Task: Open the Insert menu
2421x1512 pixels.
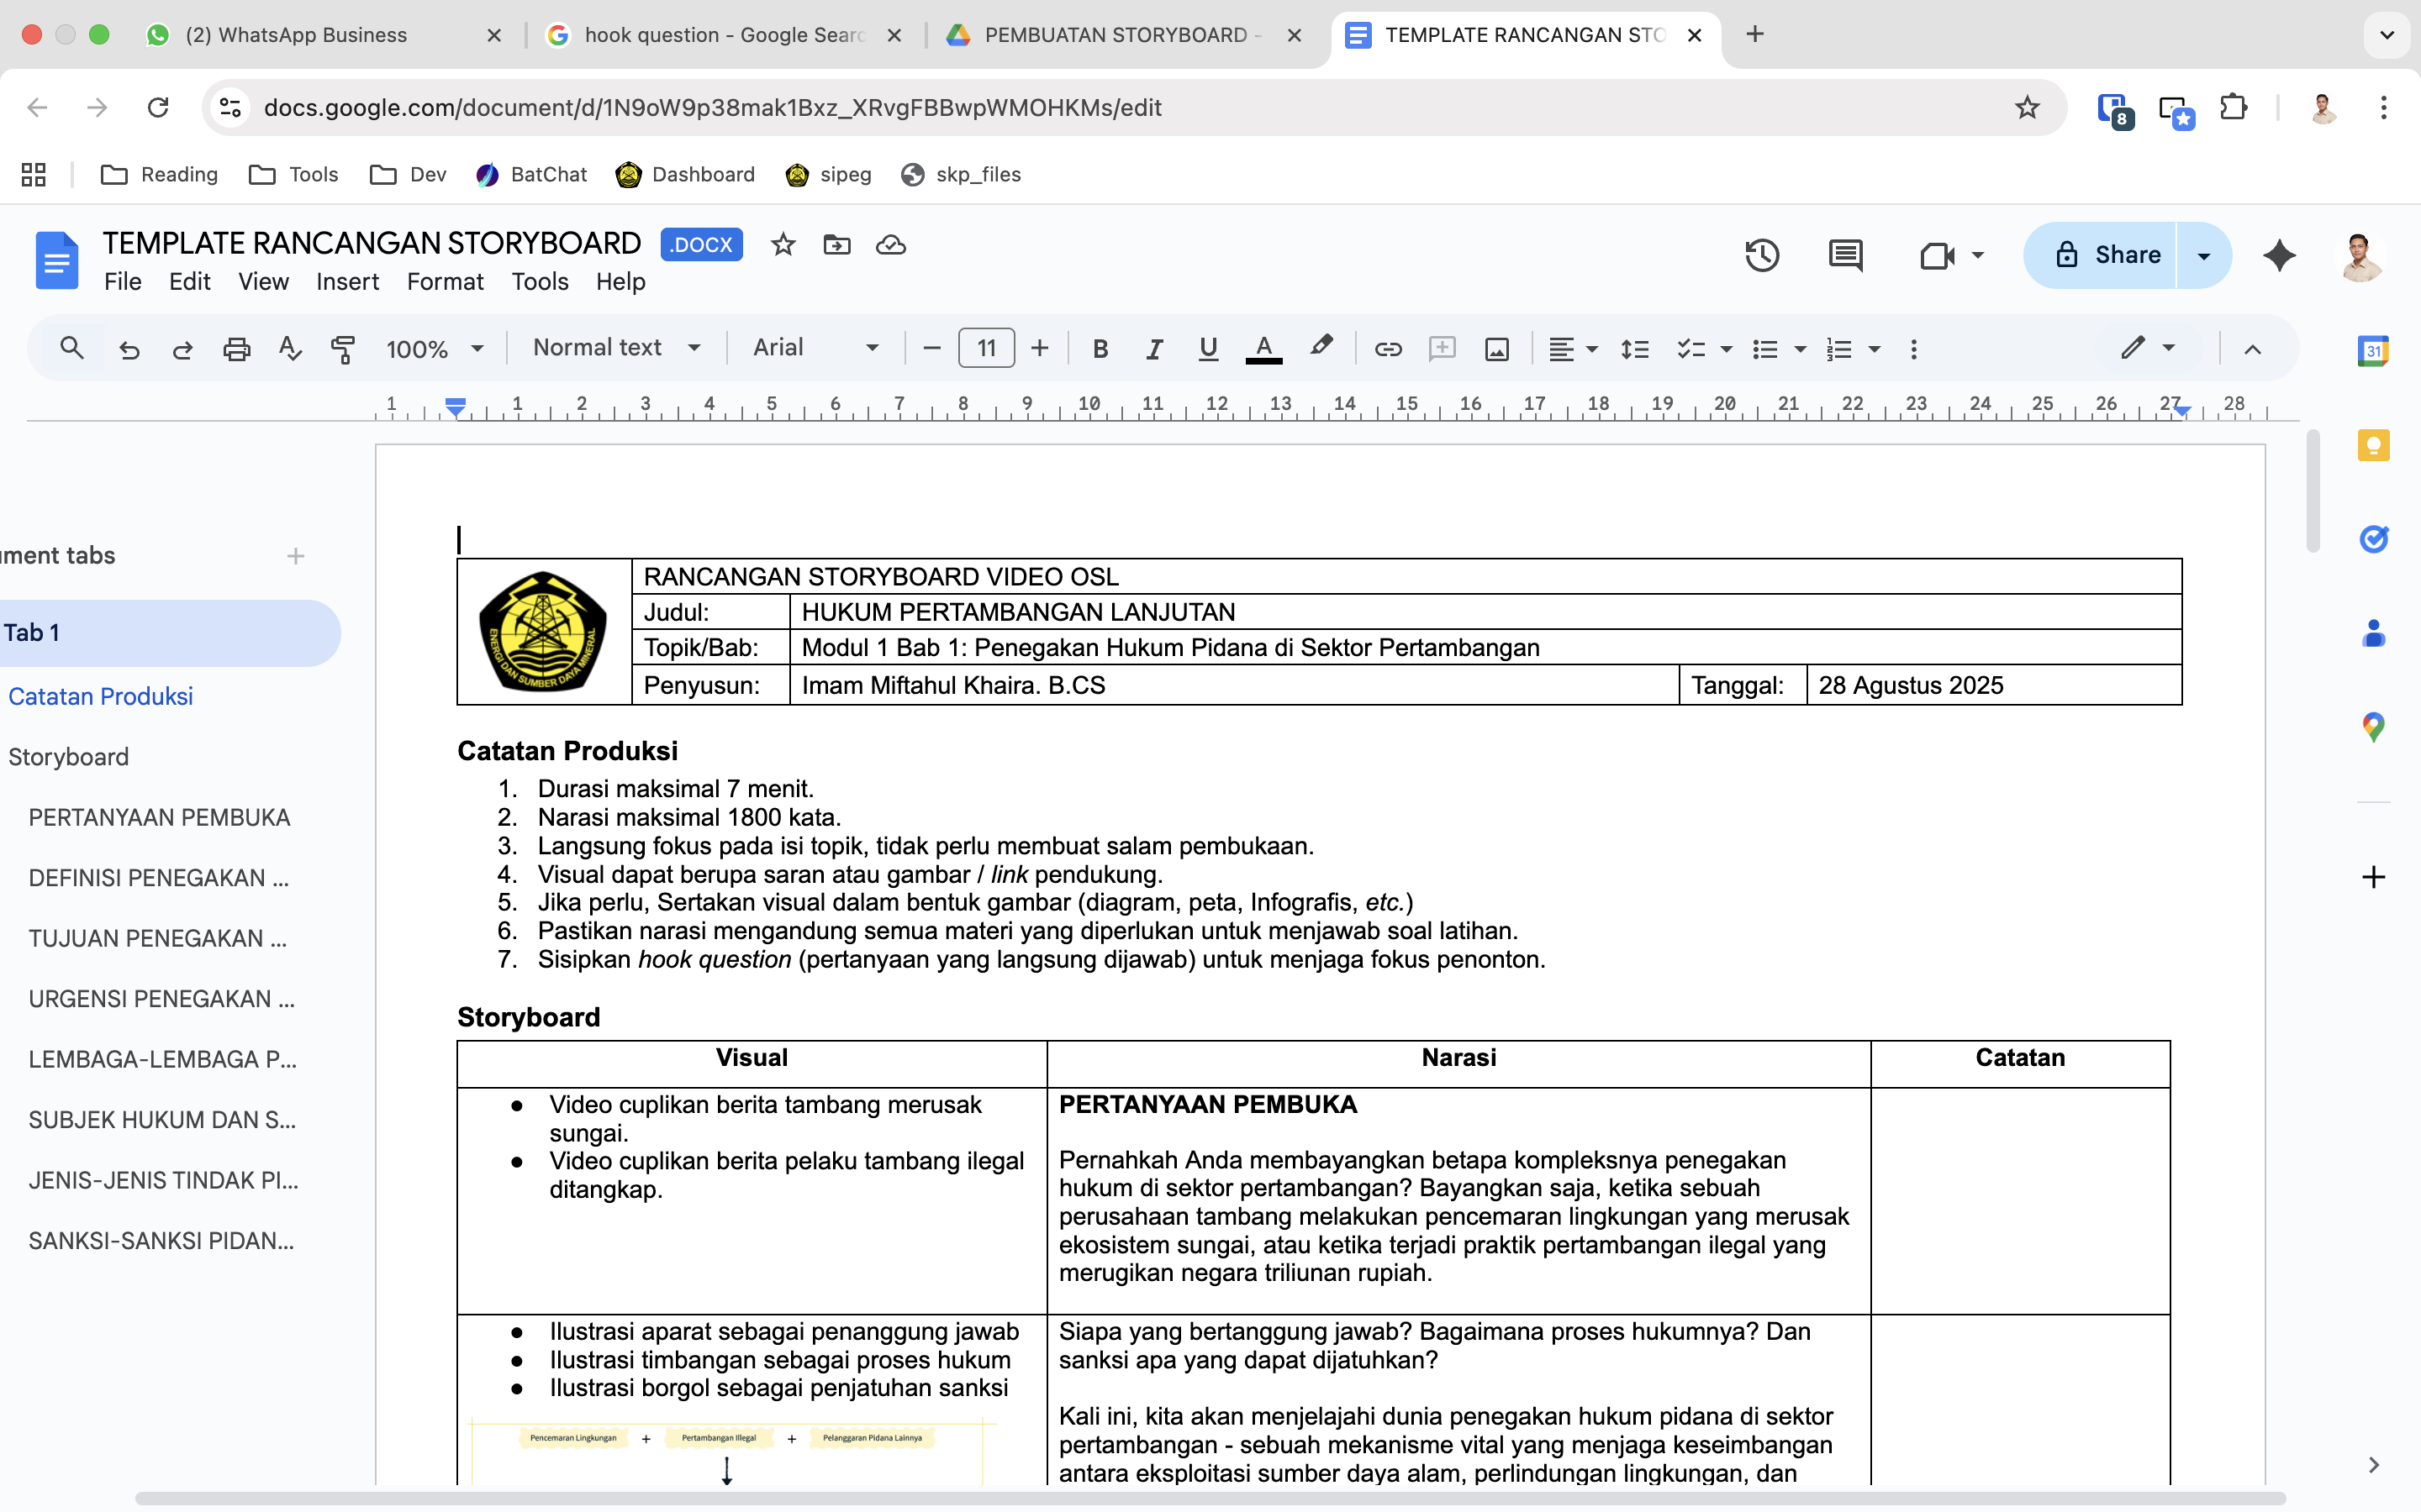Action: (346, 282)
